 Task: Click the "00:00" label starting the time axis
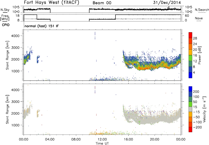(24, 140)
